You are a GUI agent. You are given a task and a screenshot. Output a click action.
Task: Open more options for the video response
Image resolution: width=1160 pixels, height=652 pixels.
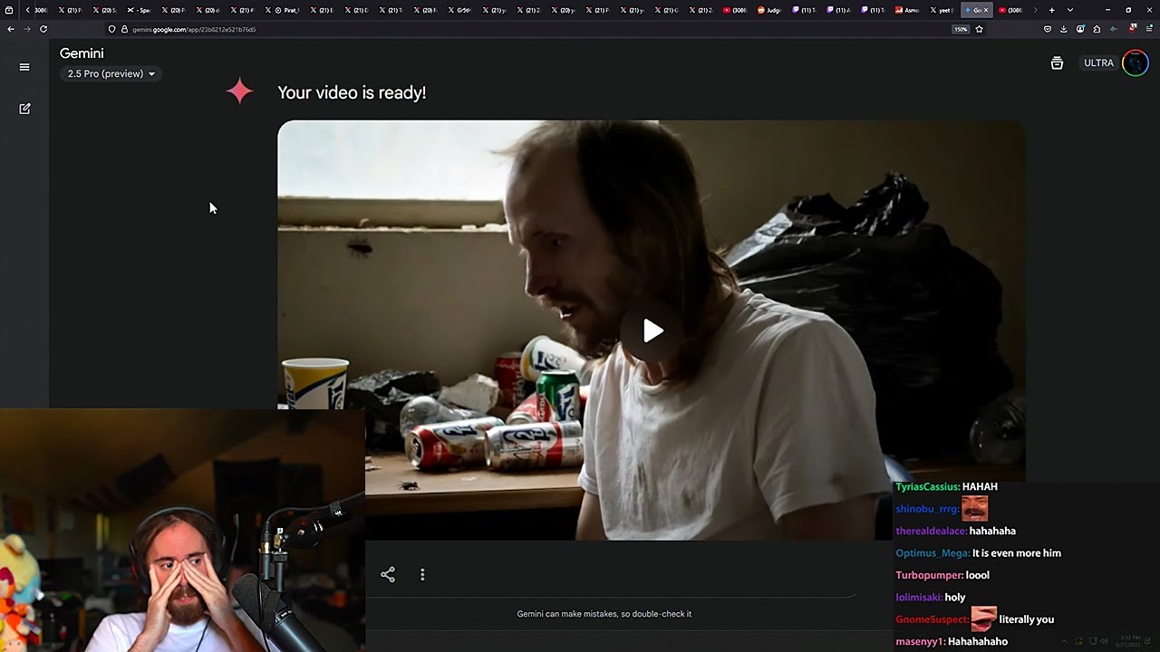pos(422,574)
